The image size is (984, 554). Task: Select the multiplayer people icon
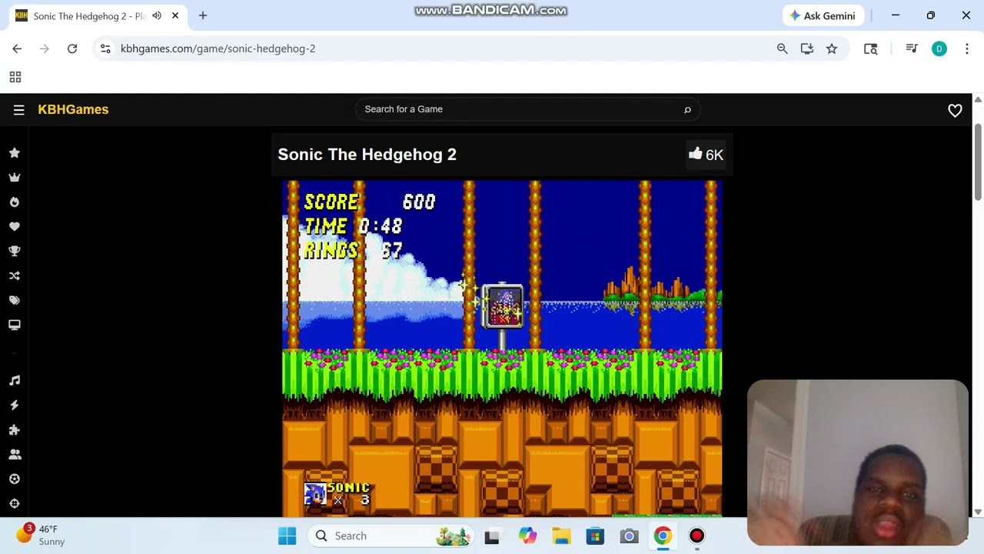(14, 454)
